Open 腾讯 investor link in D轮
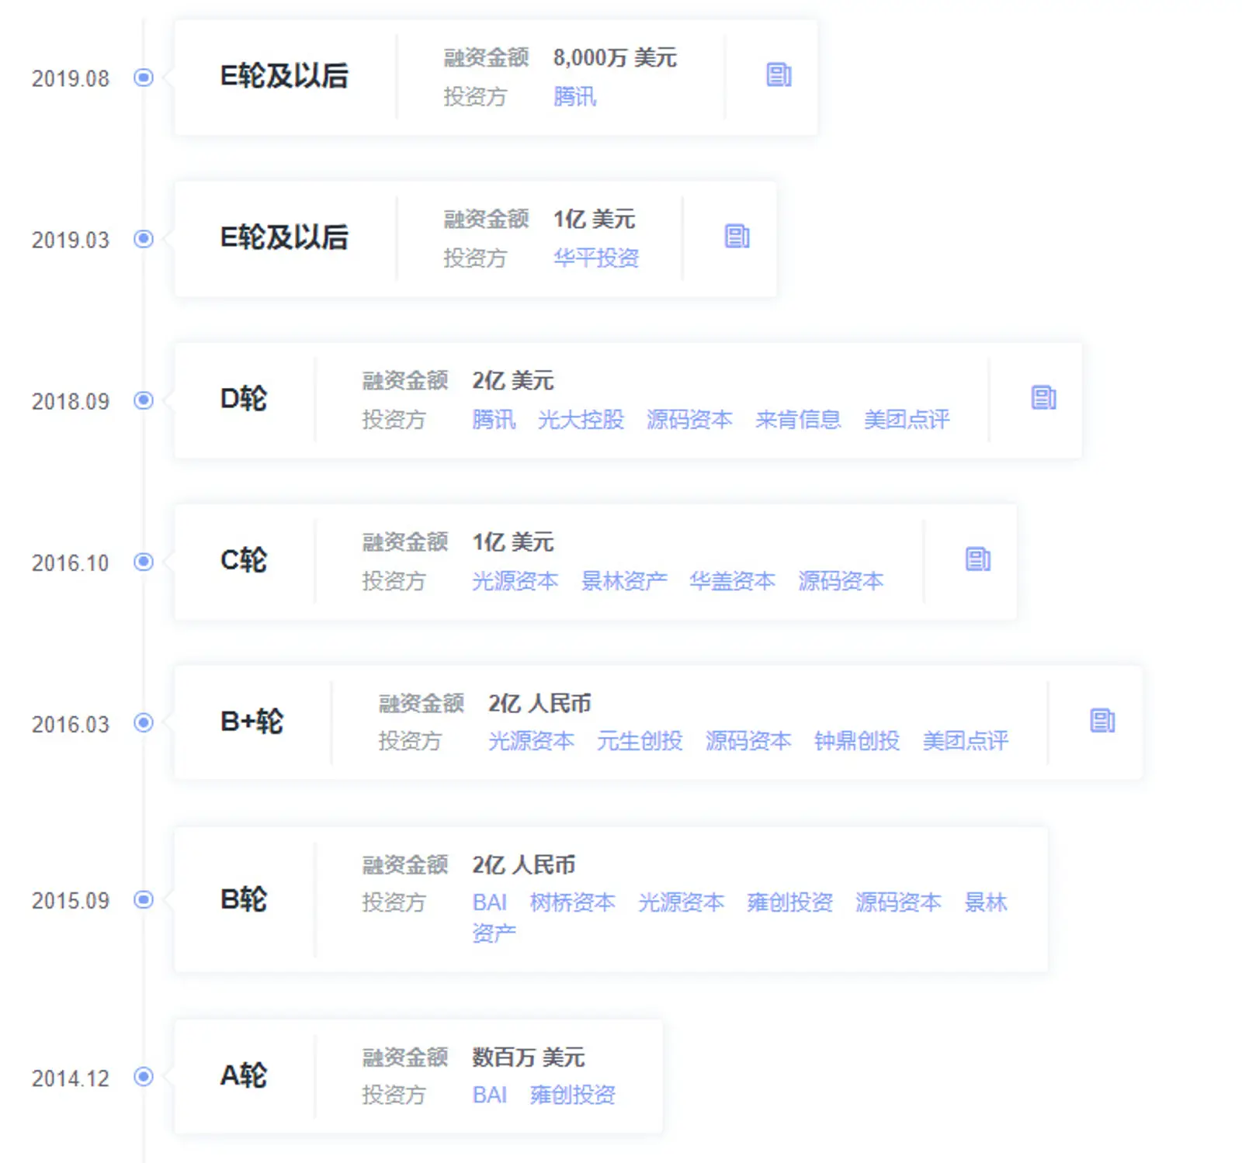This screenshot has width=1242, height=1163. tap(494, 420)
